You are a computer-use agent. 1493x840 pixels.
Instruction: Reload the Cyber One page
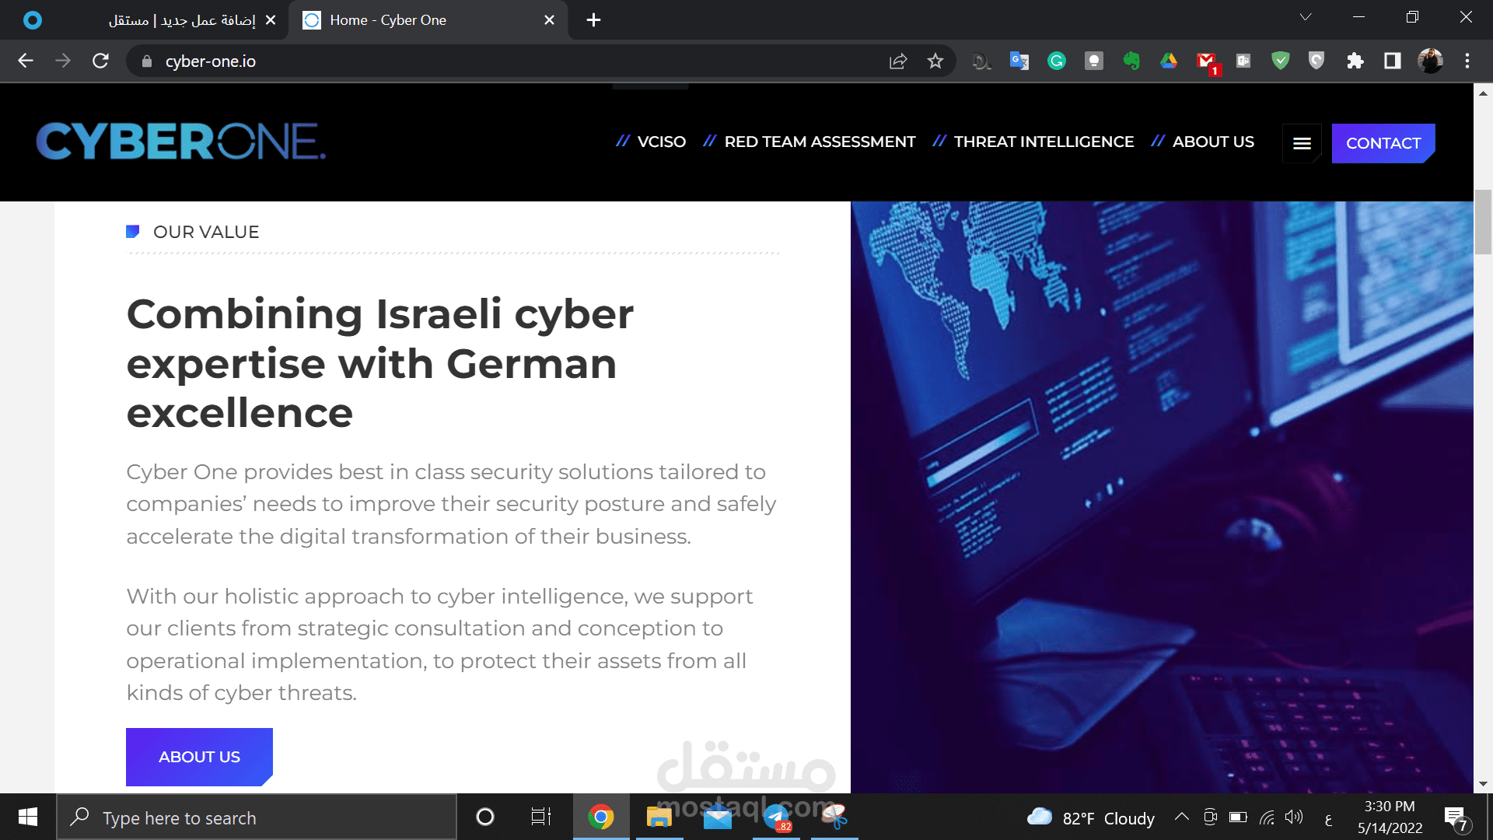(x=100, y=61)
